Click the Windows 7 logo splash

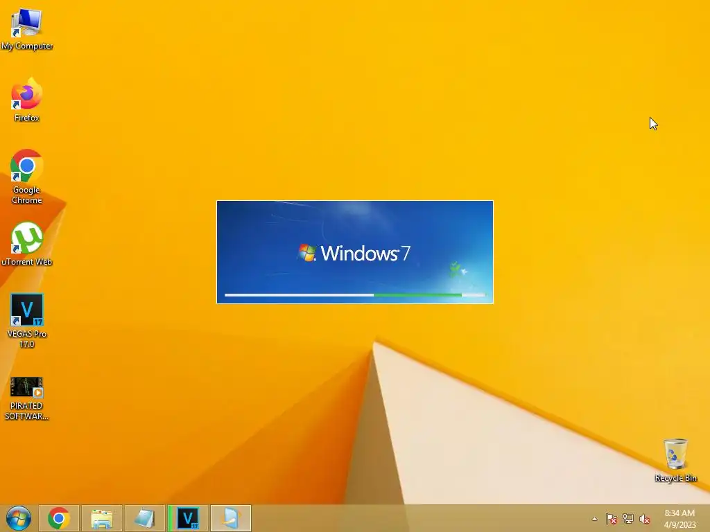click(354, 253)
